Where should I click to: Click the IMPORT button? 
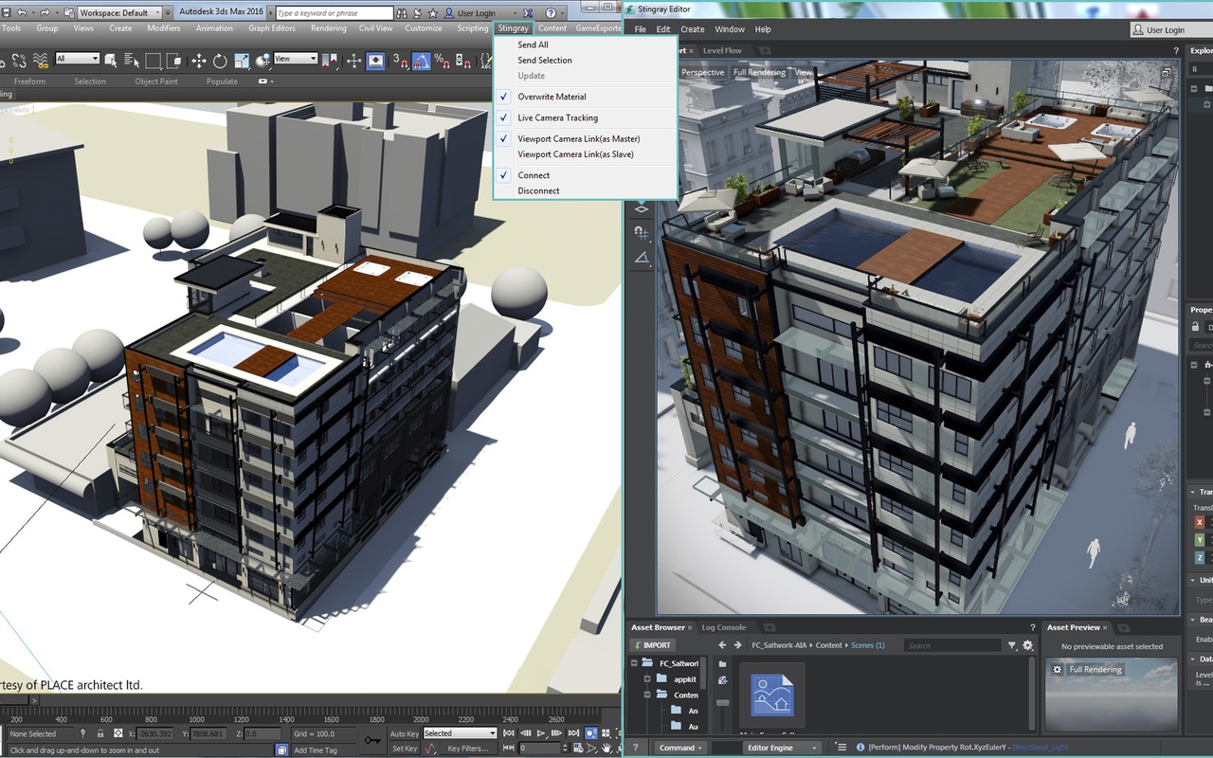[652, 645]
